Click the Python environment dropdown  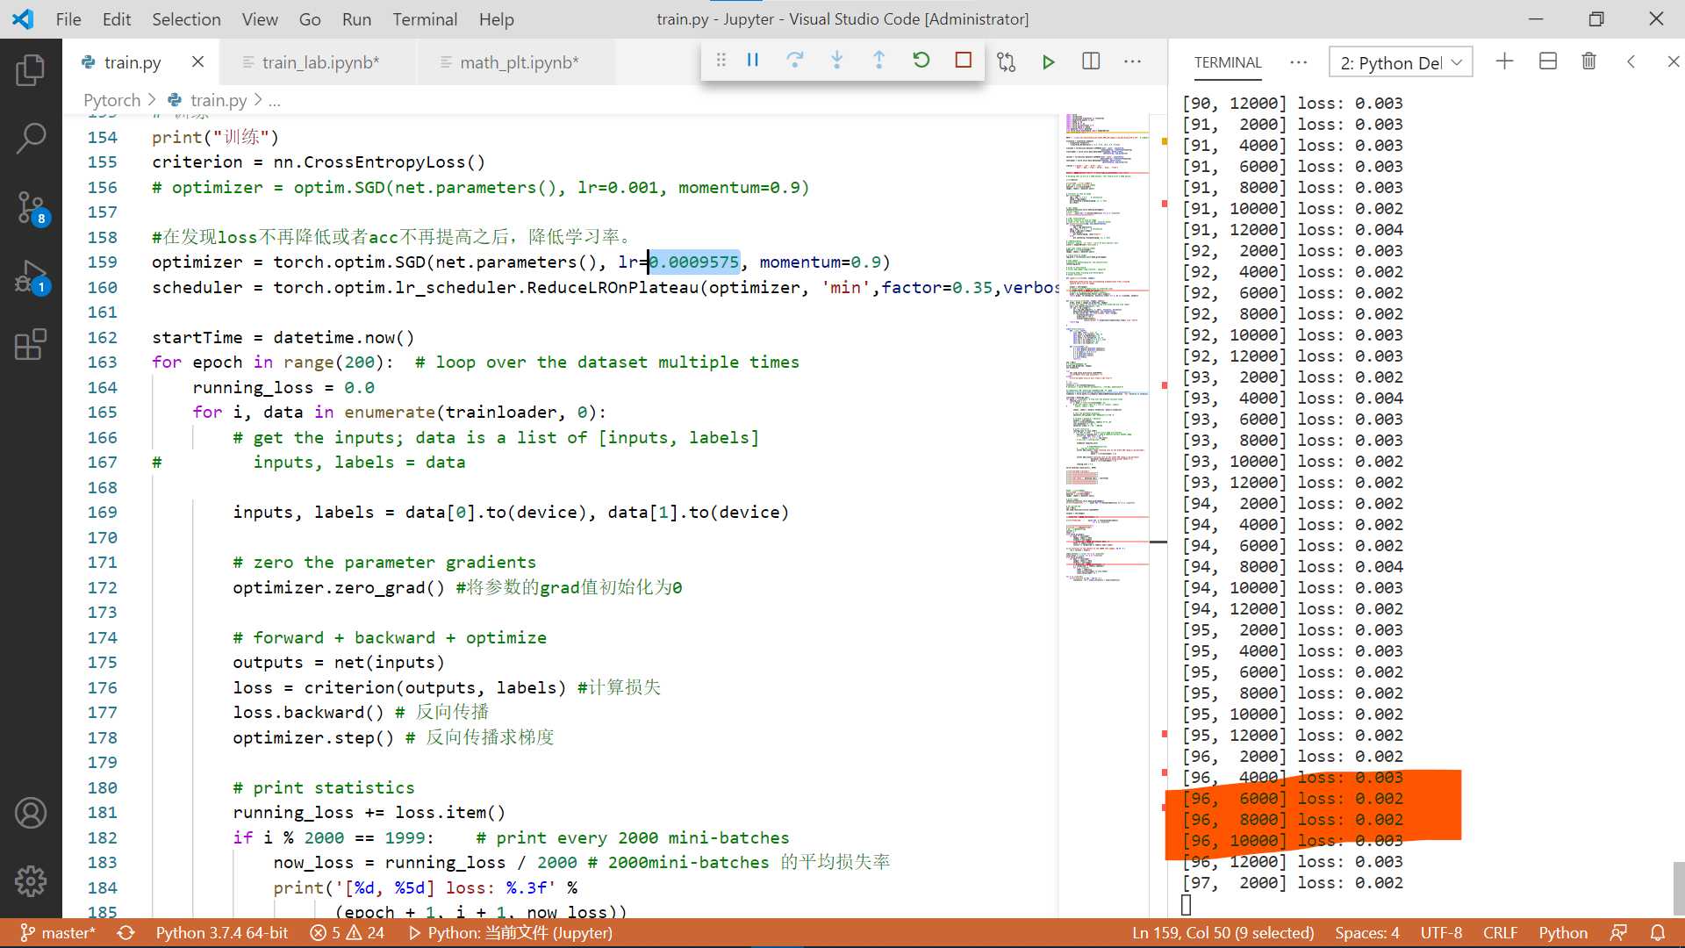pyautogui.click(x=1399, y=61)
